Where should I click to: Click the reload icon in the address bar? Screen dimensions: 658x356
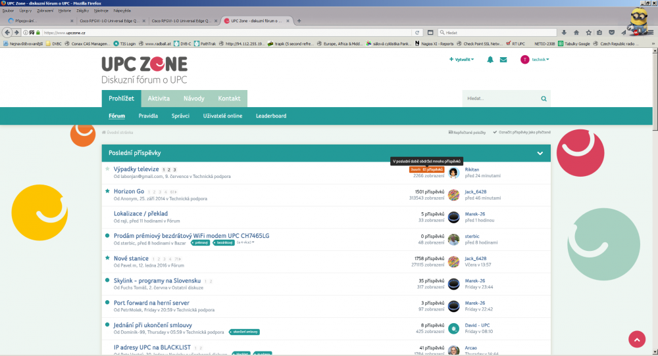pyautogui.click(x=417, y=32)
